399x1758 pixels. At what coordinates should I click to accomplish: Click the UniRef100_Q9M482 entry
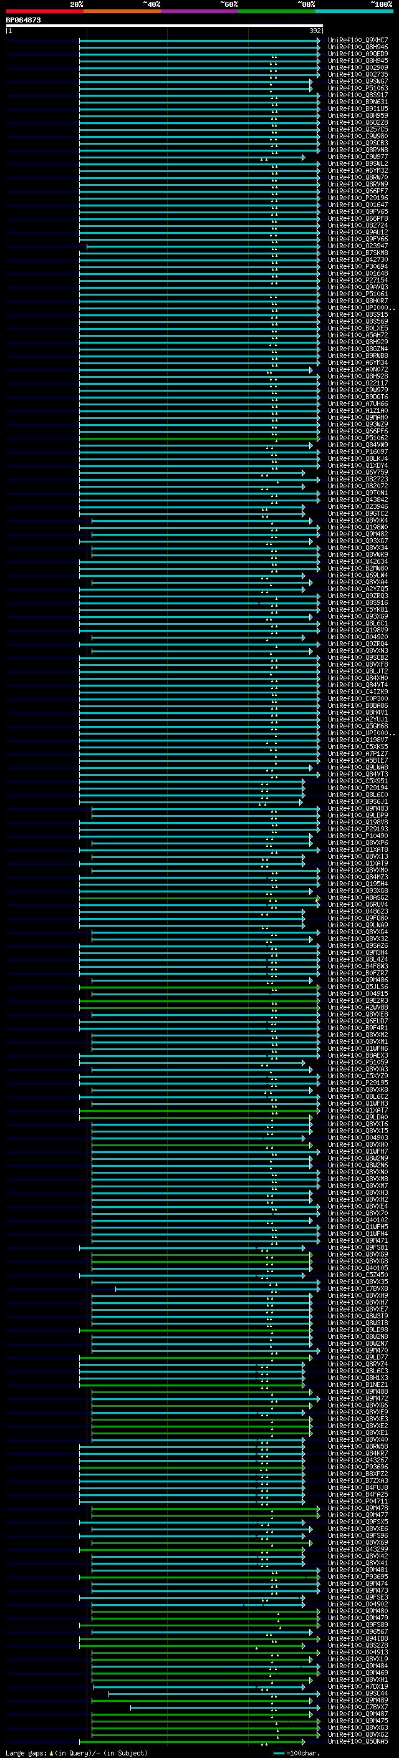pyautogui.click(x=358, y=534)
